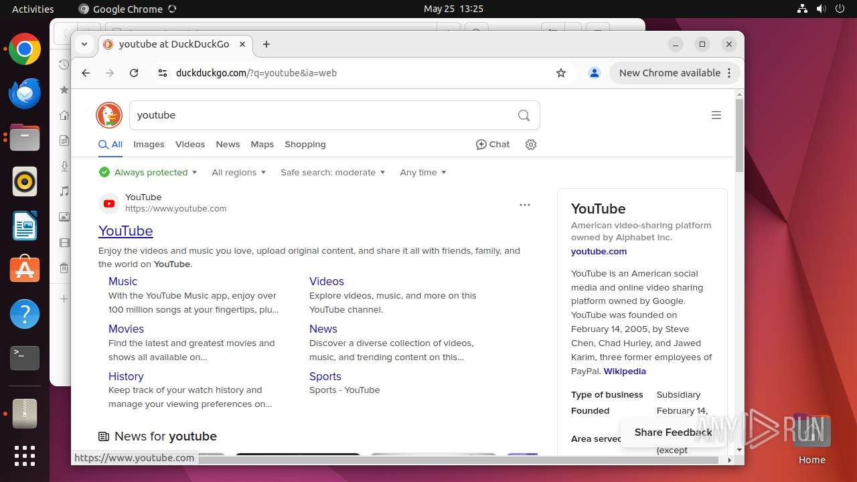Image resolution: width=857 pixels, height=482 pixels.
Task: Open the History sitelink
Action: [x=126, y=377]
